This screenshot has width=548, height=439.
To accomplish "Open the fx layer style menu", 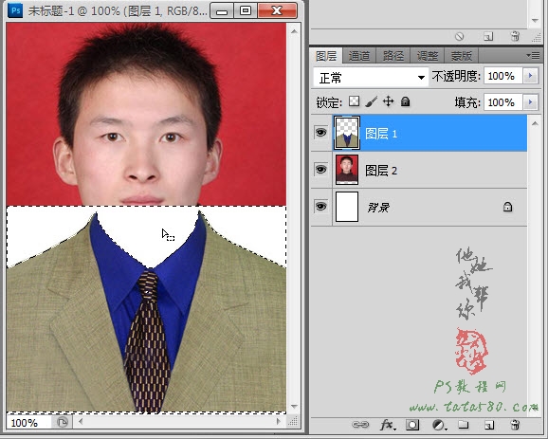I will tap(388, 425).
